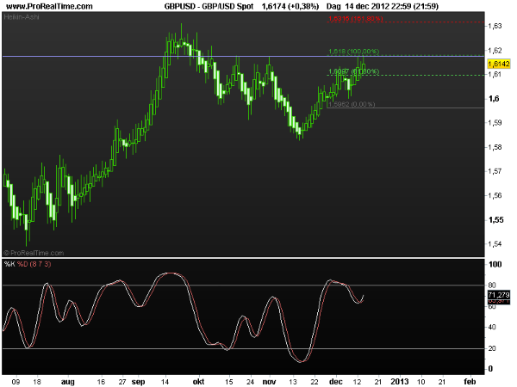Click the '27' date label on time axis
Image resolution: width=517 pixels, height=387 pixels.
pyautogui.click(x=122, y=382)
